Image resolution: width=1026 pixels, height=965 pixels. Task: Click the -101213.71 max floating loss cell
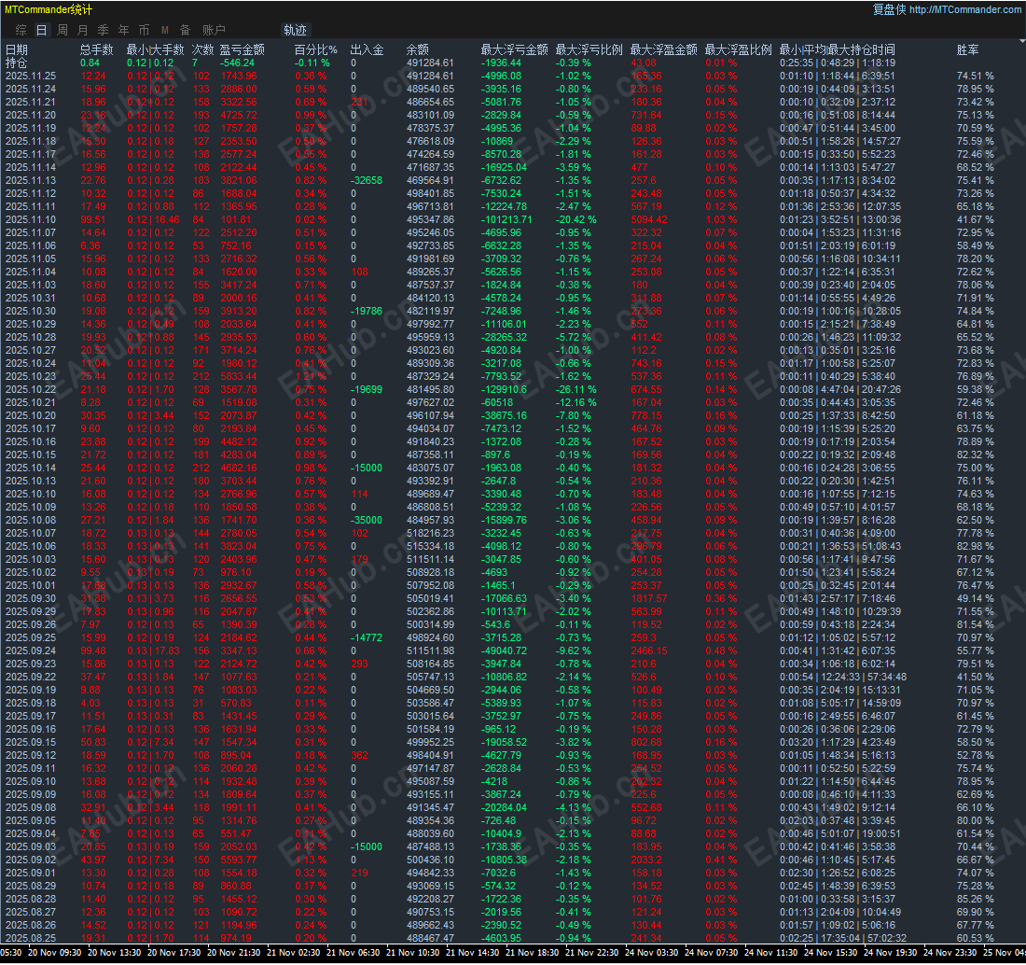click(x=506, y=220)
